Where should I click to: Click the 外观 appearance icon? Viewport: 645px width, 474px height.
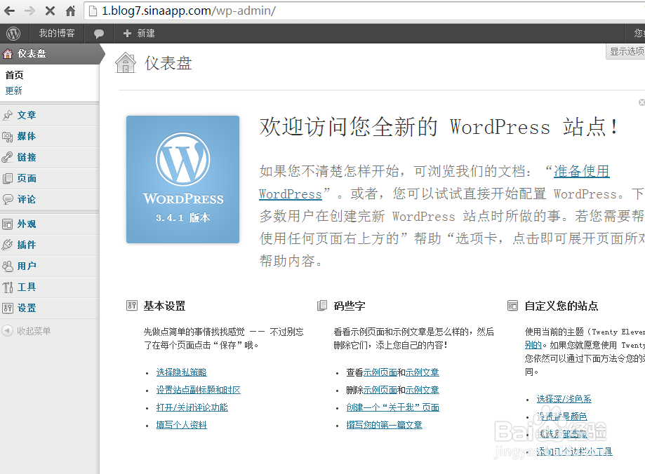(x=8, y=224)
